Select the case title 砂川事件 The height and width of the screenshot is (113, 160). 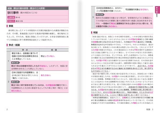[13, 13]
